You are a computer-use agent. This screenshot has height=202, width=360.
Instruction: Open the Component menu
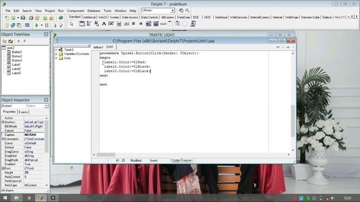point(75,11)
